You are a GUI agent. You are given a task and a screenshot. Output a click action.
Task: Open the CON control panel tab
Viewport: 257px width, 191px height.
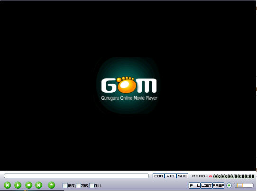(158, 176)
